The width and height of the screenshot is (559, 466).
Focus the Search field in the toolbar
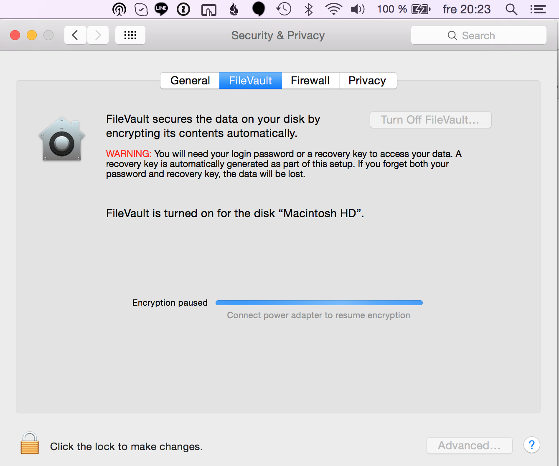pos(479,35)
